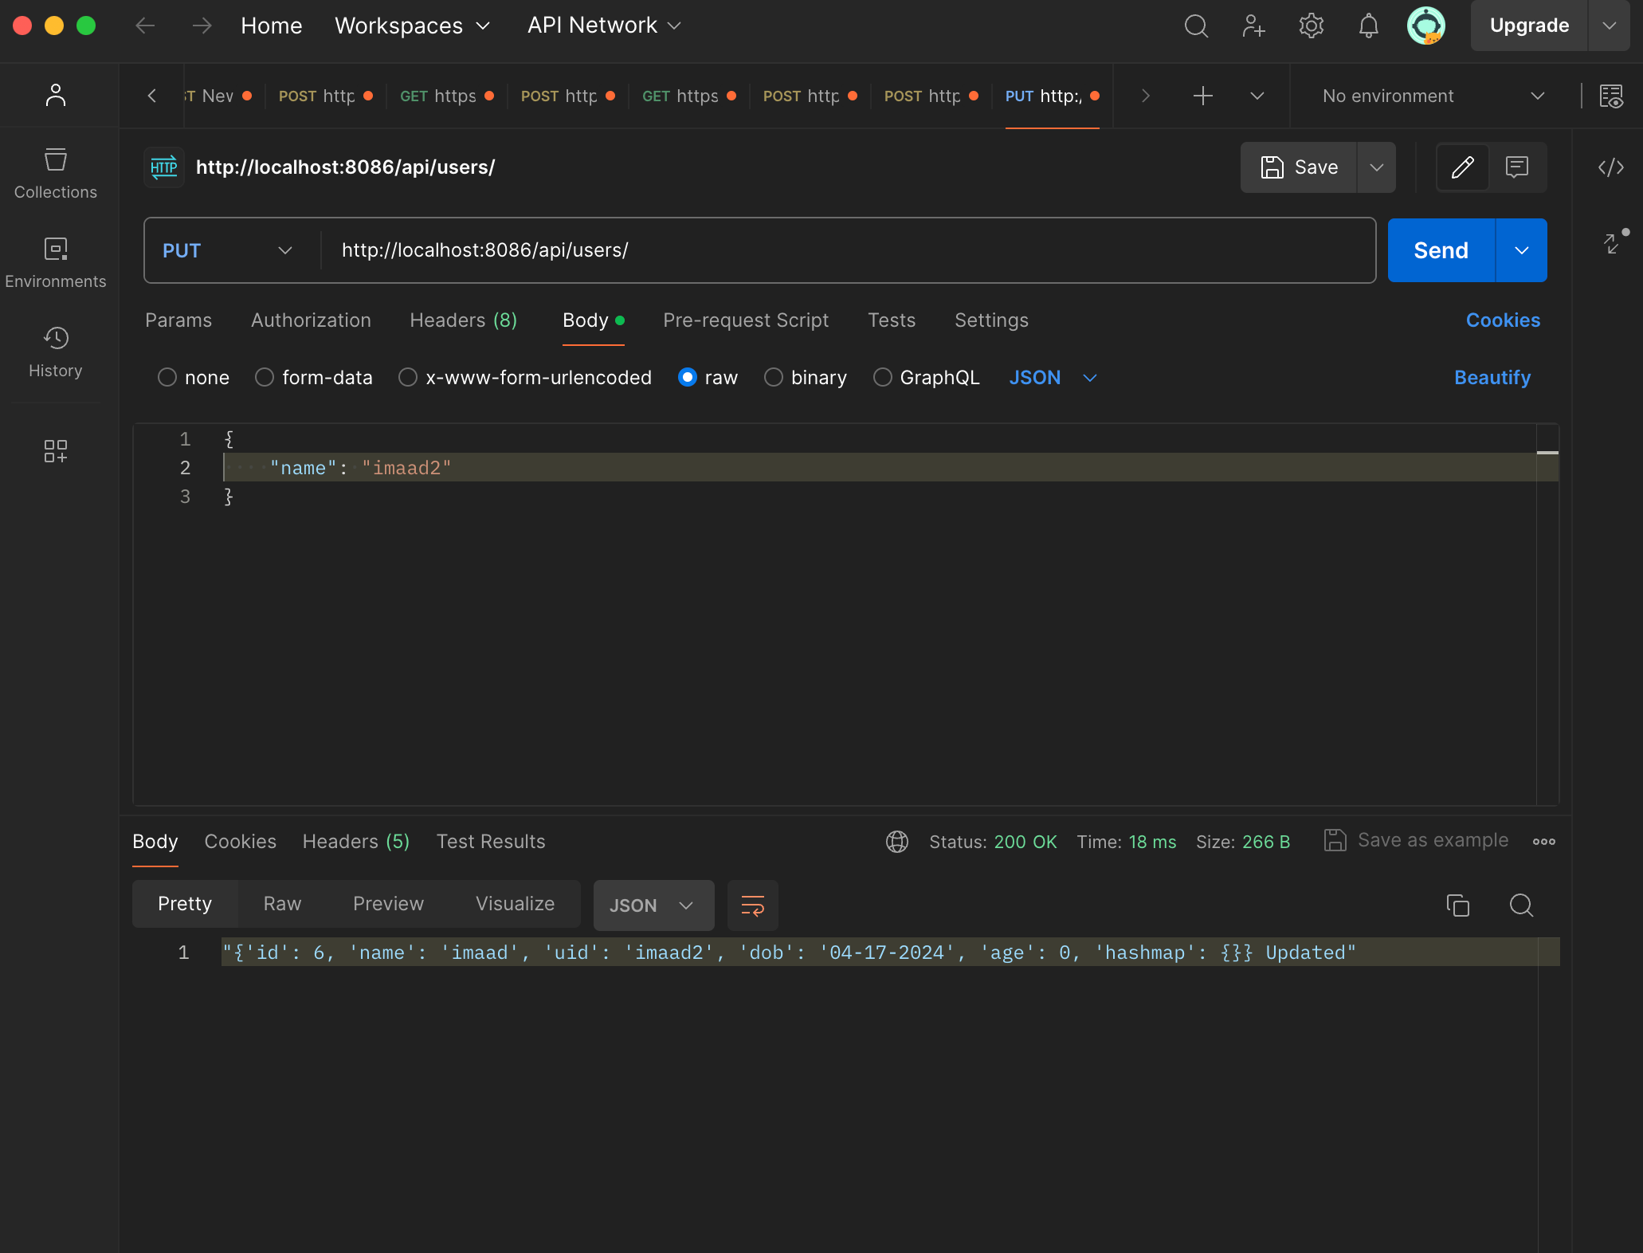Search within the response body
The height and width of the screenshot is (1253, 1643).
pos(1522,905)
